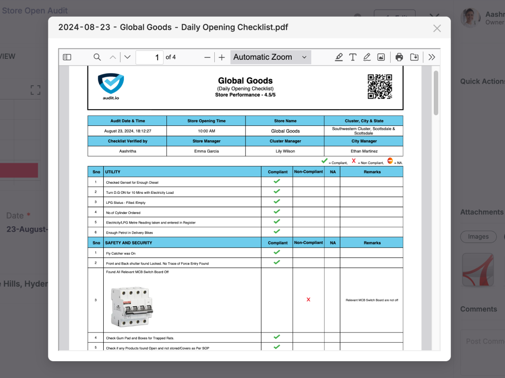
Task: Expand the PDF tools overflow menu
Action: (432, 57)
